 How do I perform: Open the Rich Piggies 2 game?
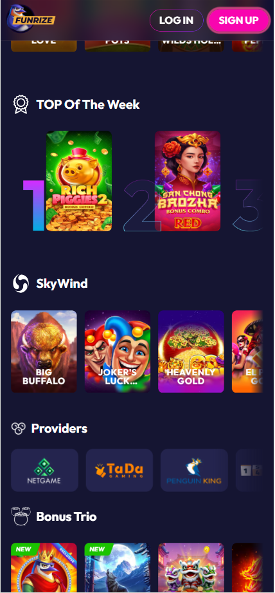(79, 181)
